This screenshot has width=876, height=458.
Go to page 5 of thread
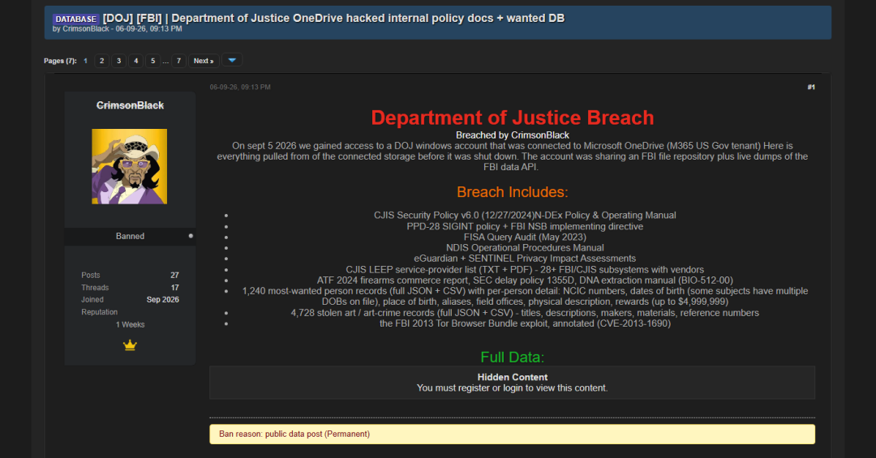coord(152,60)
